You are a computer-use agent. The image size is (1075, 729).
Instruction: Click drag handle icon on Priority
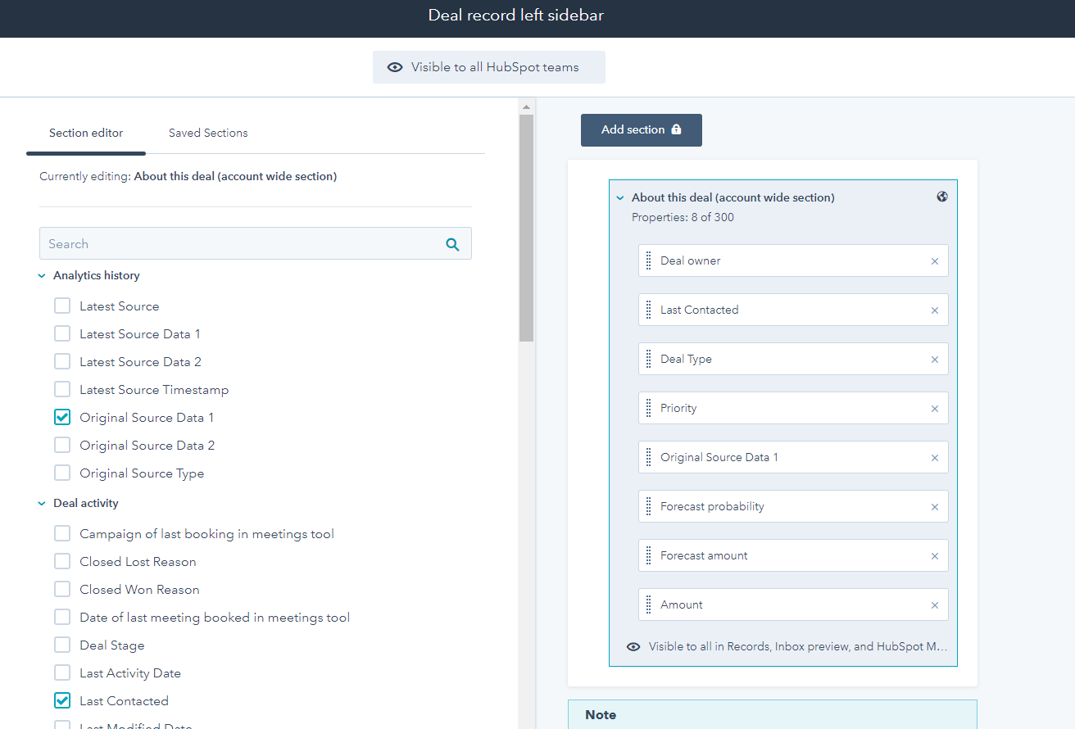pyautogui.click(x=649, y=408)
